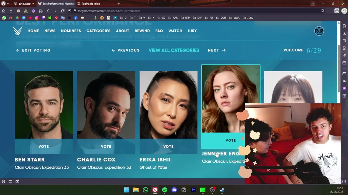Vote for Charlie Cox
The width and height of the screenshot is (348, 195).
(106, 147)
